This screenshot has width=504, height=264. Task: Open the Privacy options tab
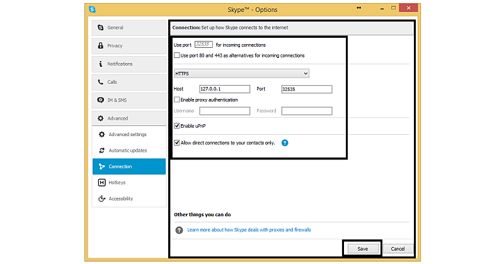pos(129,45)
